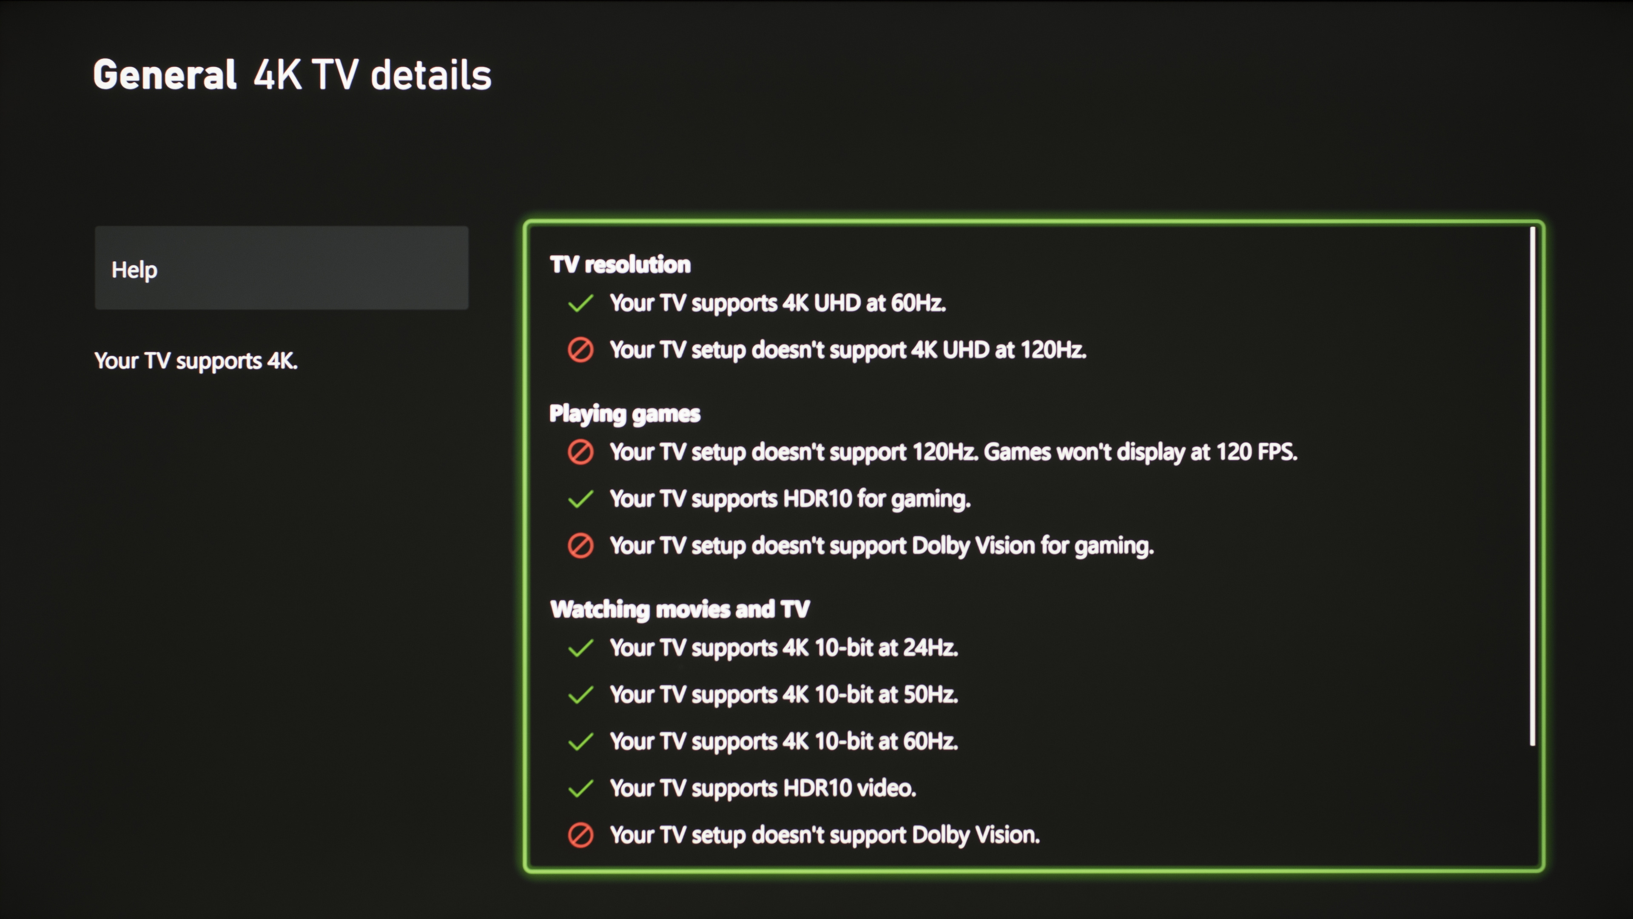Viewport: 1633px width, 919px height.
Task: Click the red icon beside final Dolby Vision line
Action: click(580, 835)
